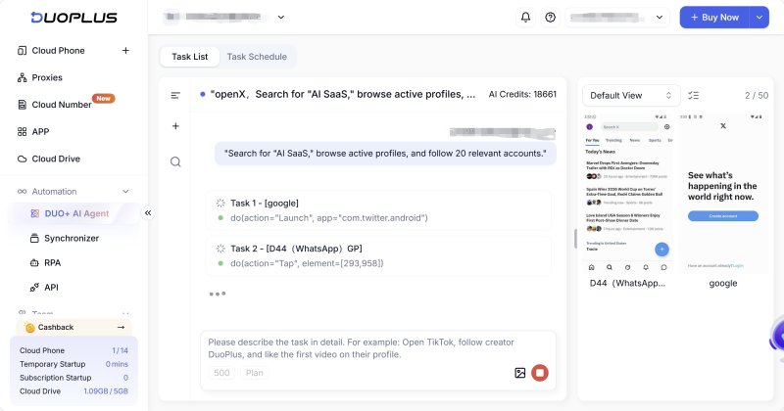Open the multi-select checklist icon
This screenshot has width=784, height=411.
(694, 95)
